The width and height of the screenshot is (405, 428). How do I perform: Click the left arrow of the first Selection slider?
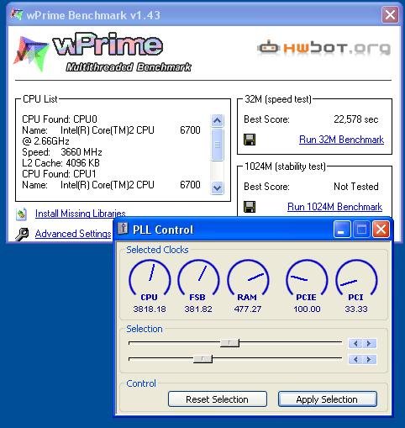click(x=355, y=343)
